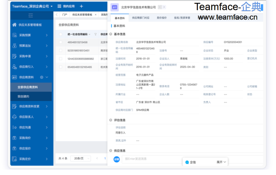Go to page 1 in pagination

[105, 158]
